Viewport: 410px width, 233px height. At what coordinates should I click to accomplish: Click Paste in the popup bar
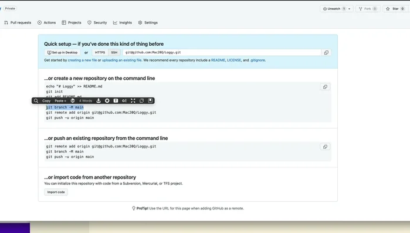coord(60,101)
